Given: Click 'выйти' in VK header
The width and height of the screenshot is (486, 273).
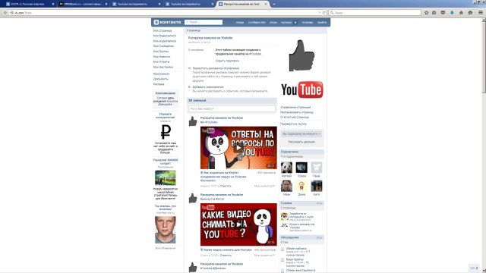Looking at the screenshot, I should pos(322,22).
